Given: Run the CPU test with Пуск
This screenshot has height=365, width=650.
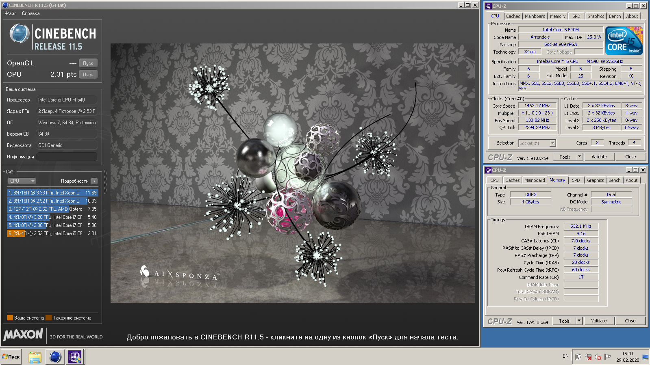Looking at the screenshot, I should coord(88,75).
